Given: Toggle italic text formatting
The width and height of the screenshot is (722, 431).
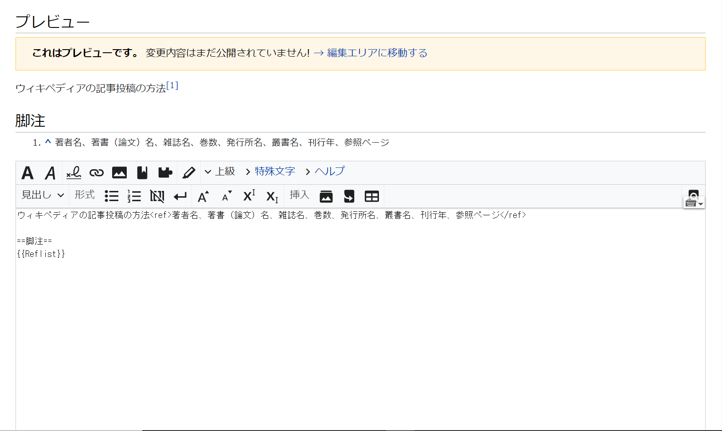Looking at the screenshot, I should click(x=50, y=173).
